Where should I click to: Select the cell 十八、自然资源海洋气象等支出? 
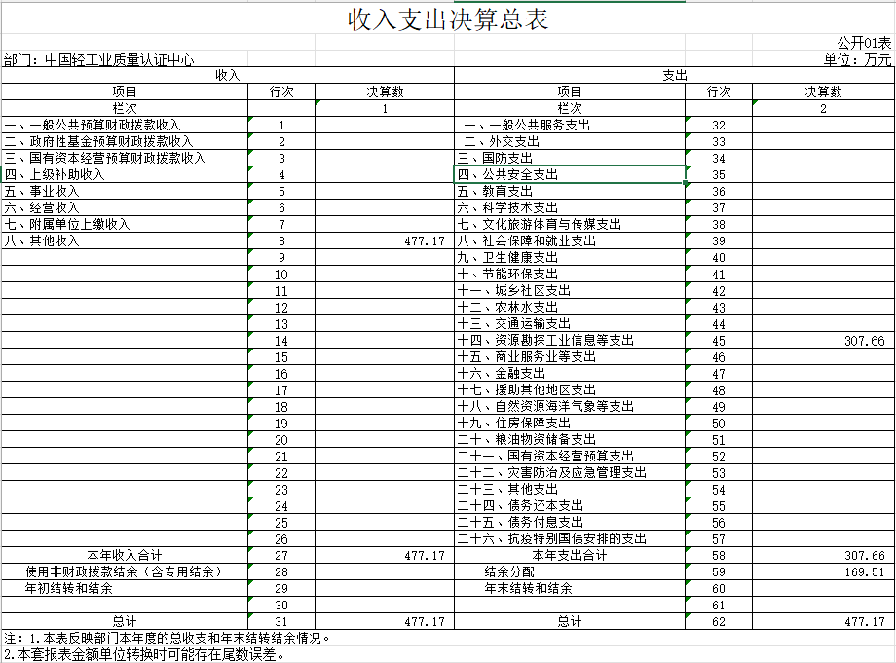[x=570, y=407]
